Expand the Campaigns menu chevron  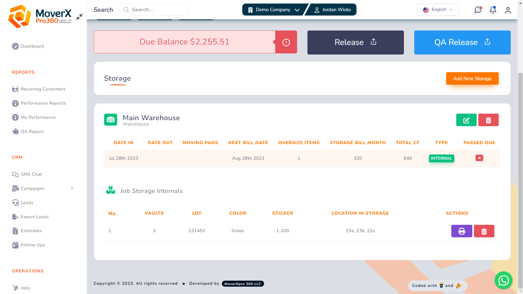pyautogui.click(x=72, y=188)
